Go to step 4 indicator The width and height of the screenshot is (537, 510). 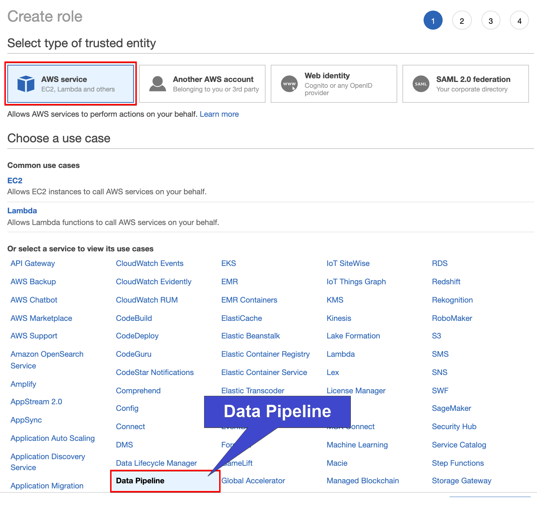[519, 20]
